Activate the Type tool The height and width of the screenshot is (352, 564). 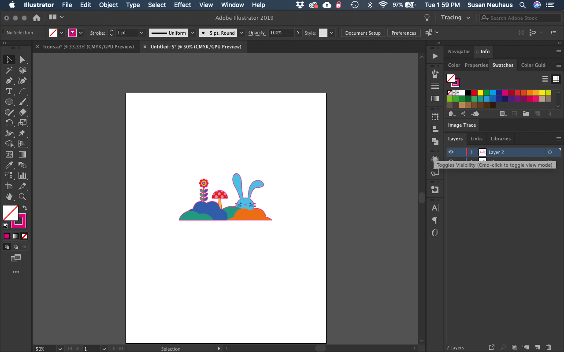pos(9,91)
